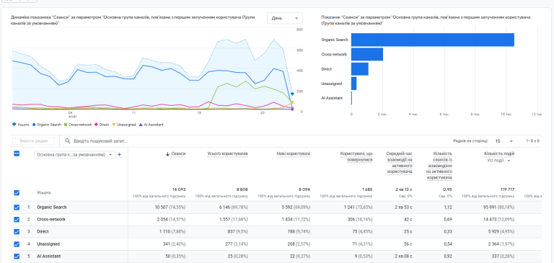The image size is (554, 263).
Task: Click the Сеанси sort arrow icon
Action: click(x=167, y=154)
